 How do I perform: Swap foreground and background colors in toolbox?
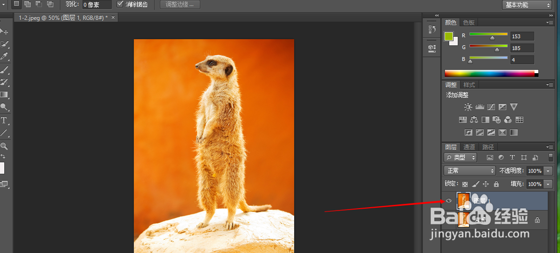point(3,156)
